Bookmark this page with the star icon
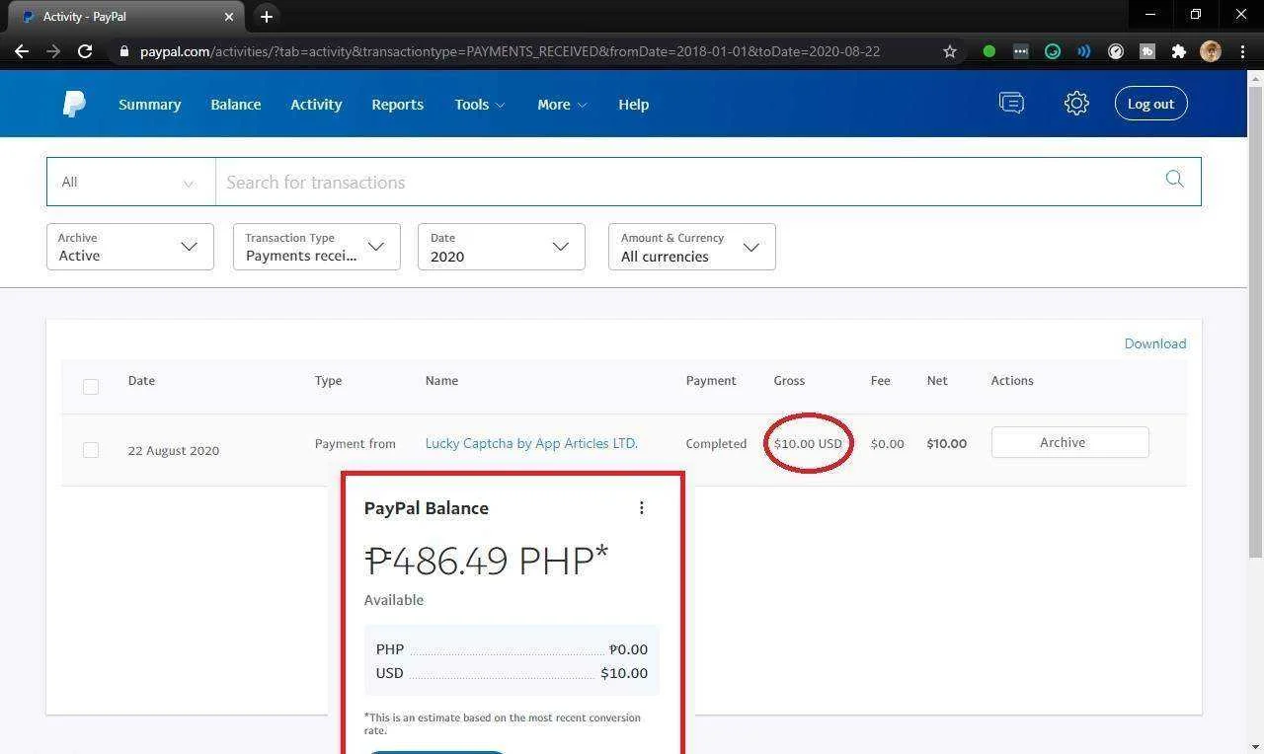Image resolution: width=1264 pixels, height=754 pixels. (950, 51)
